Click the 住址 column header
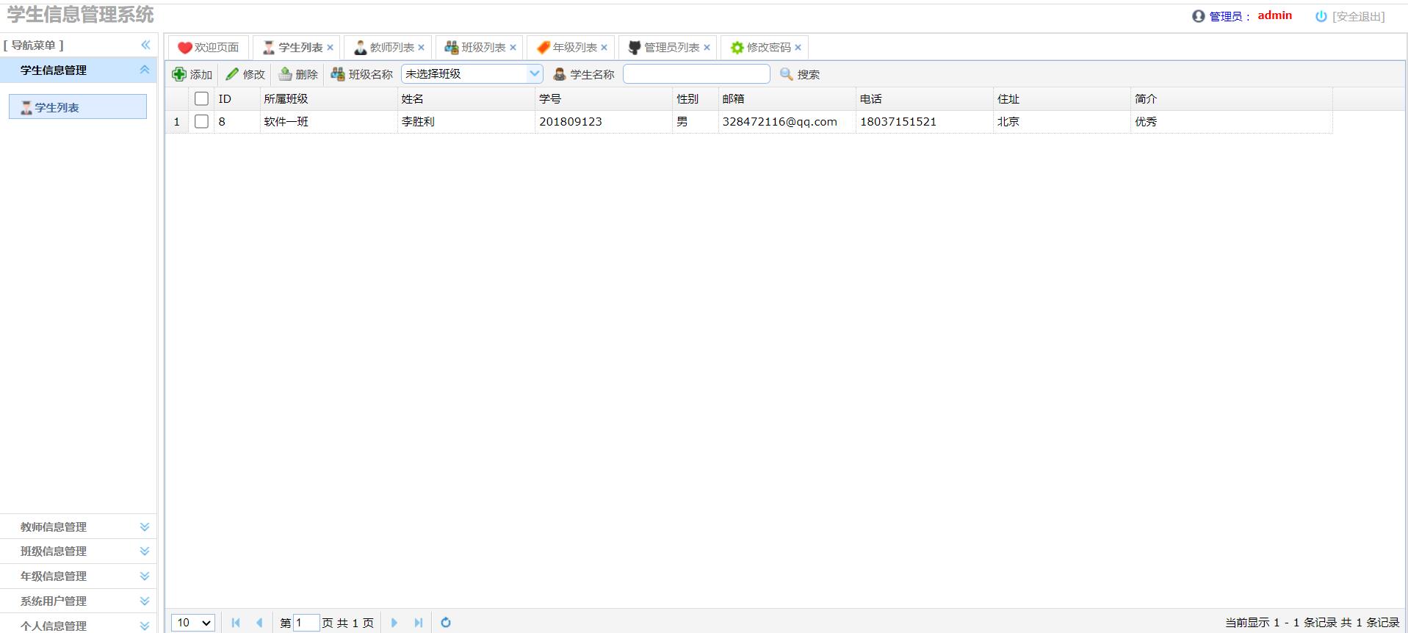The image size is (1408, 633). [x=1062, y=98]
